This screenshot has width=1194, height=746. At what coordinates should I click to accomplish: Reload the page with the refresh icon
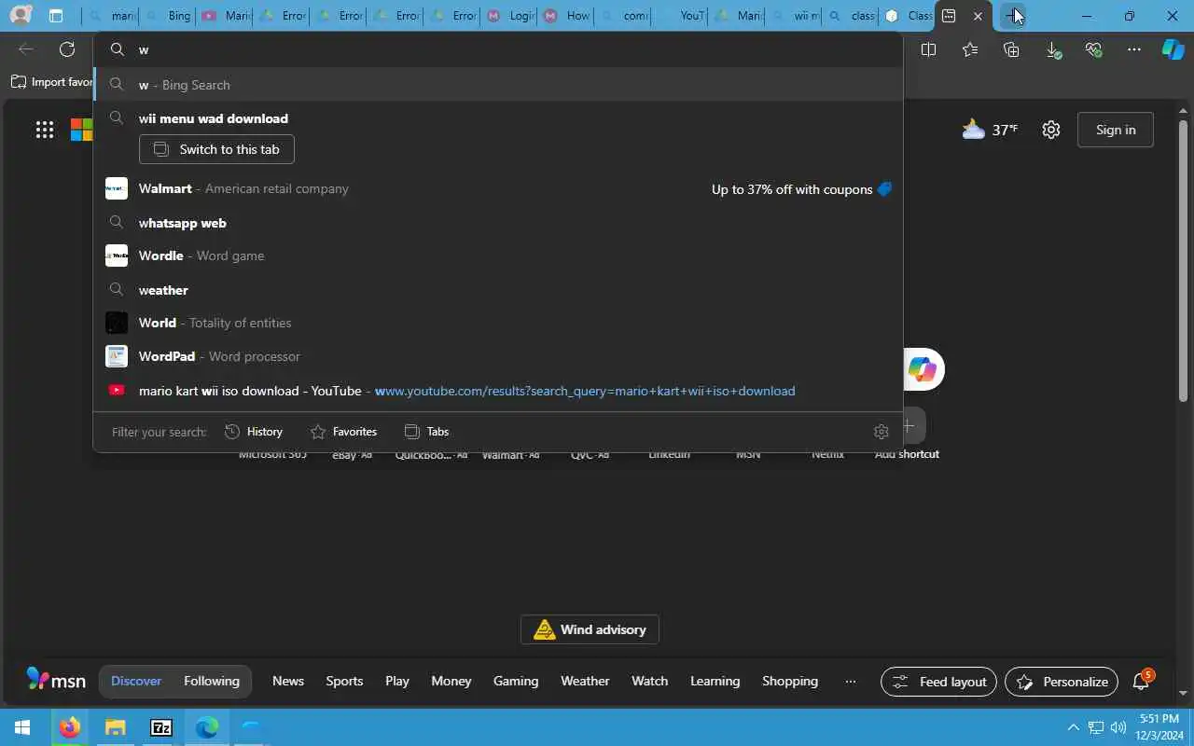[x=67, y=49]
